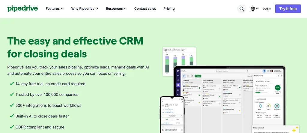The height and width of the screenshot is (133, 307).
Task: Select the list view icon in Deals toolbar
Action: (188, 76)
